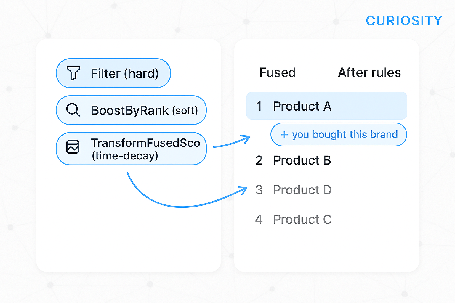Click the arrowhead pointing at the brand badge
455x303 pixels.
click(246, 139)
